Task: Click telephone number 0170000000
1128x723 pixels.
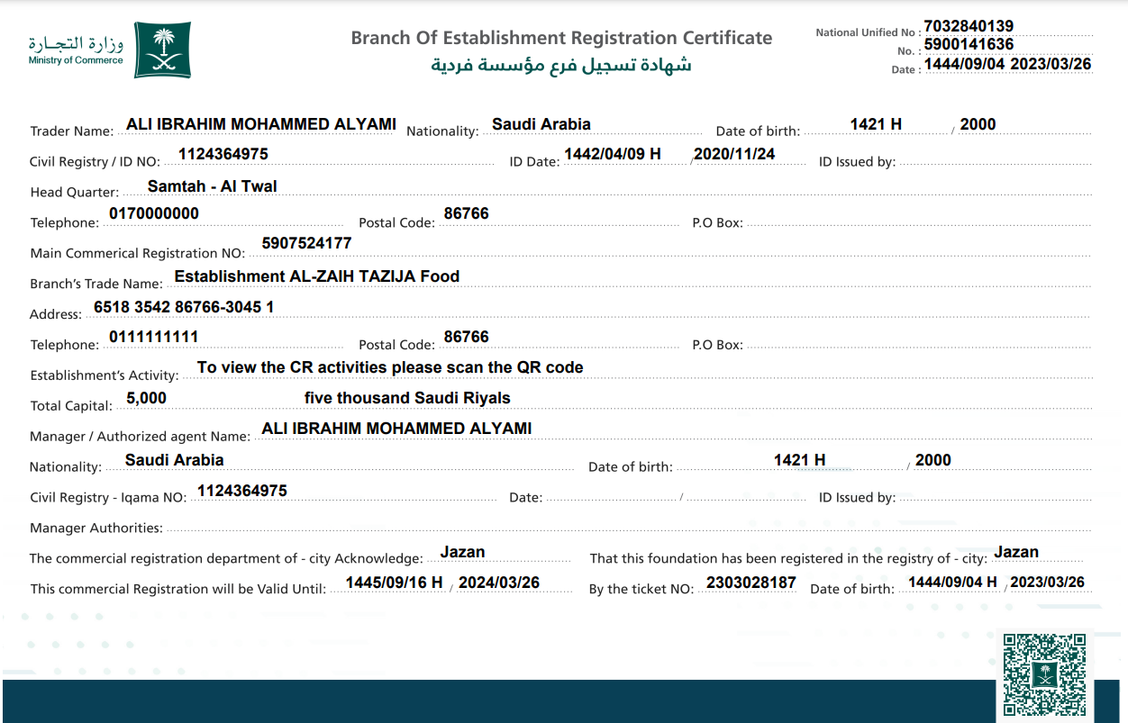Action: tap(154, 213)
